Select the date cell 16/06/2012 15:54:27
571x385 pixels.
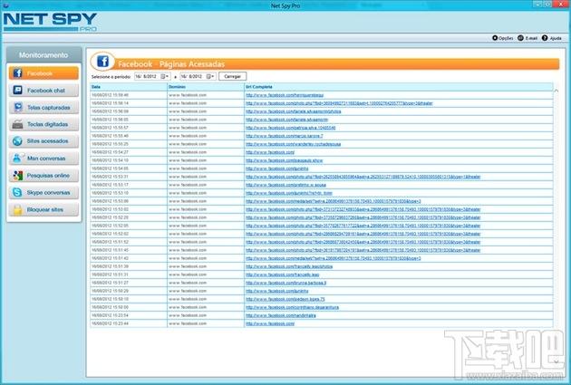pos(129,152)
